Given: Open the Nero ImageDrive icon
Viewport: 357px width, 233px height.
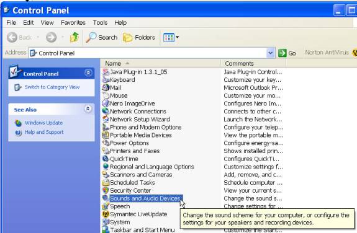Looking at the screenshot, I should tap(106, 103).
